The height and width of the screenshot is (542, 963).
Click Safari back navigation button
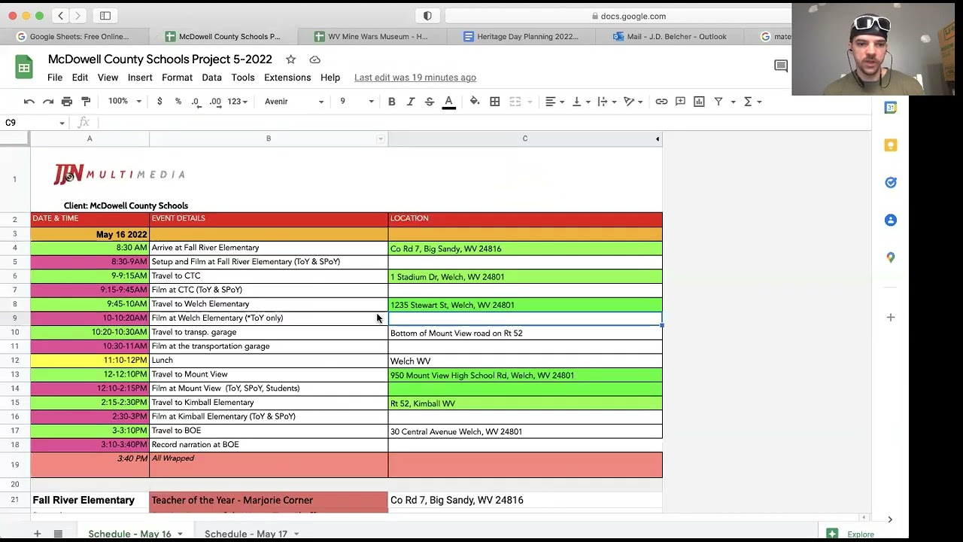tap(61, 16)
